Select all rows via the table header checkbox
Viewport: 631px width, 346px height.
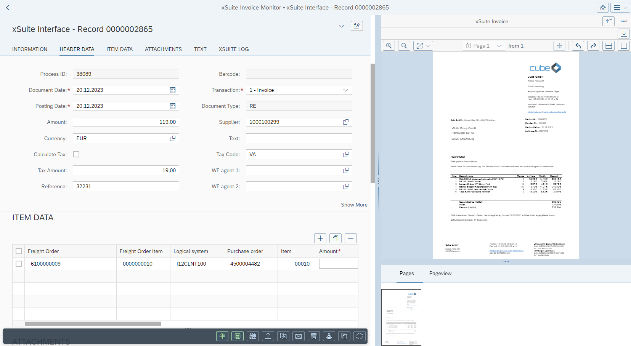19,251
